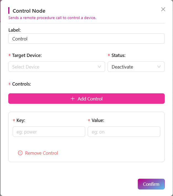Focus the Label text field
The image size is (173, 196).
(86, 39)
